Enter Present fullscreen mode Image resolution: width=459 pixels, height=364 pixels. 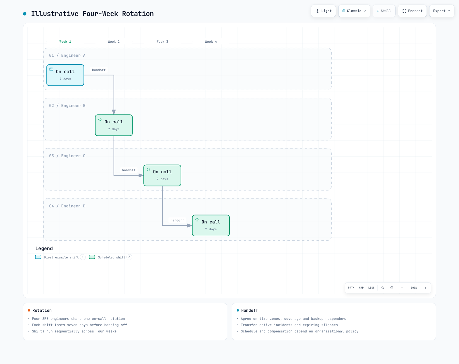(x=412, y=11)
